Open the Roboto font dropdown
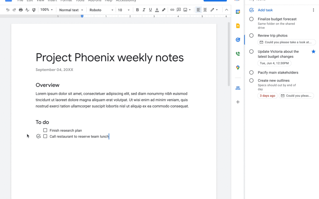This screenshot has height=199, width=319. coord(101,10)
